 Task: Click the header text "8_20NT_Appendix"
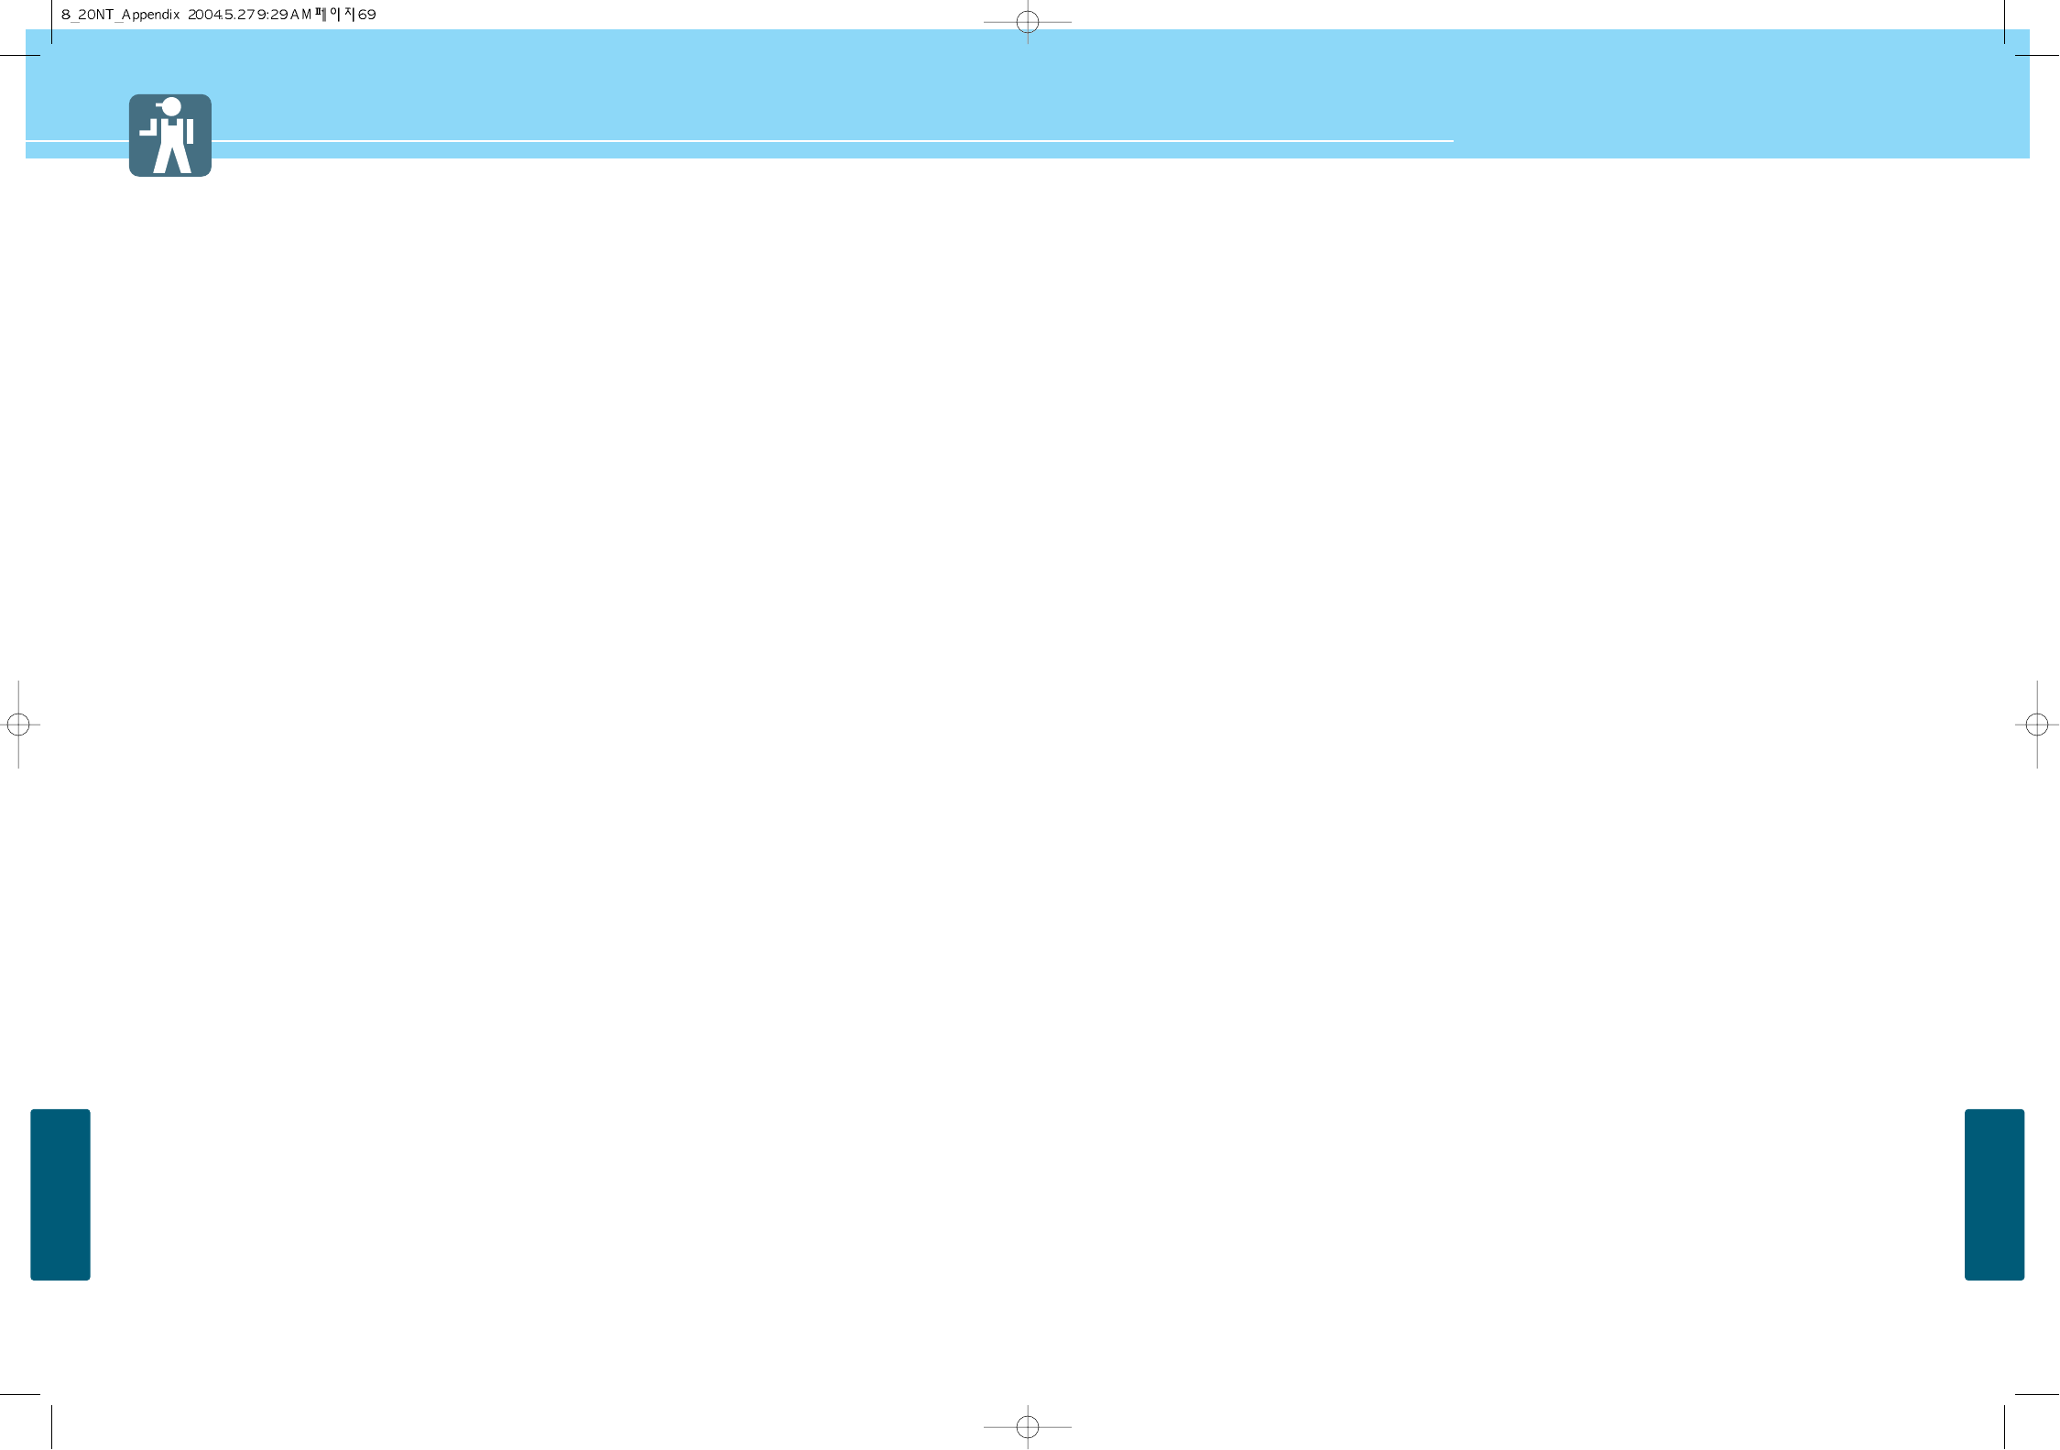click(x=121, y=15)
